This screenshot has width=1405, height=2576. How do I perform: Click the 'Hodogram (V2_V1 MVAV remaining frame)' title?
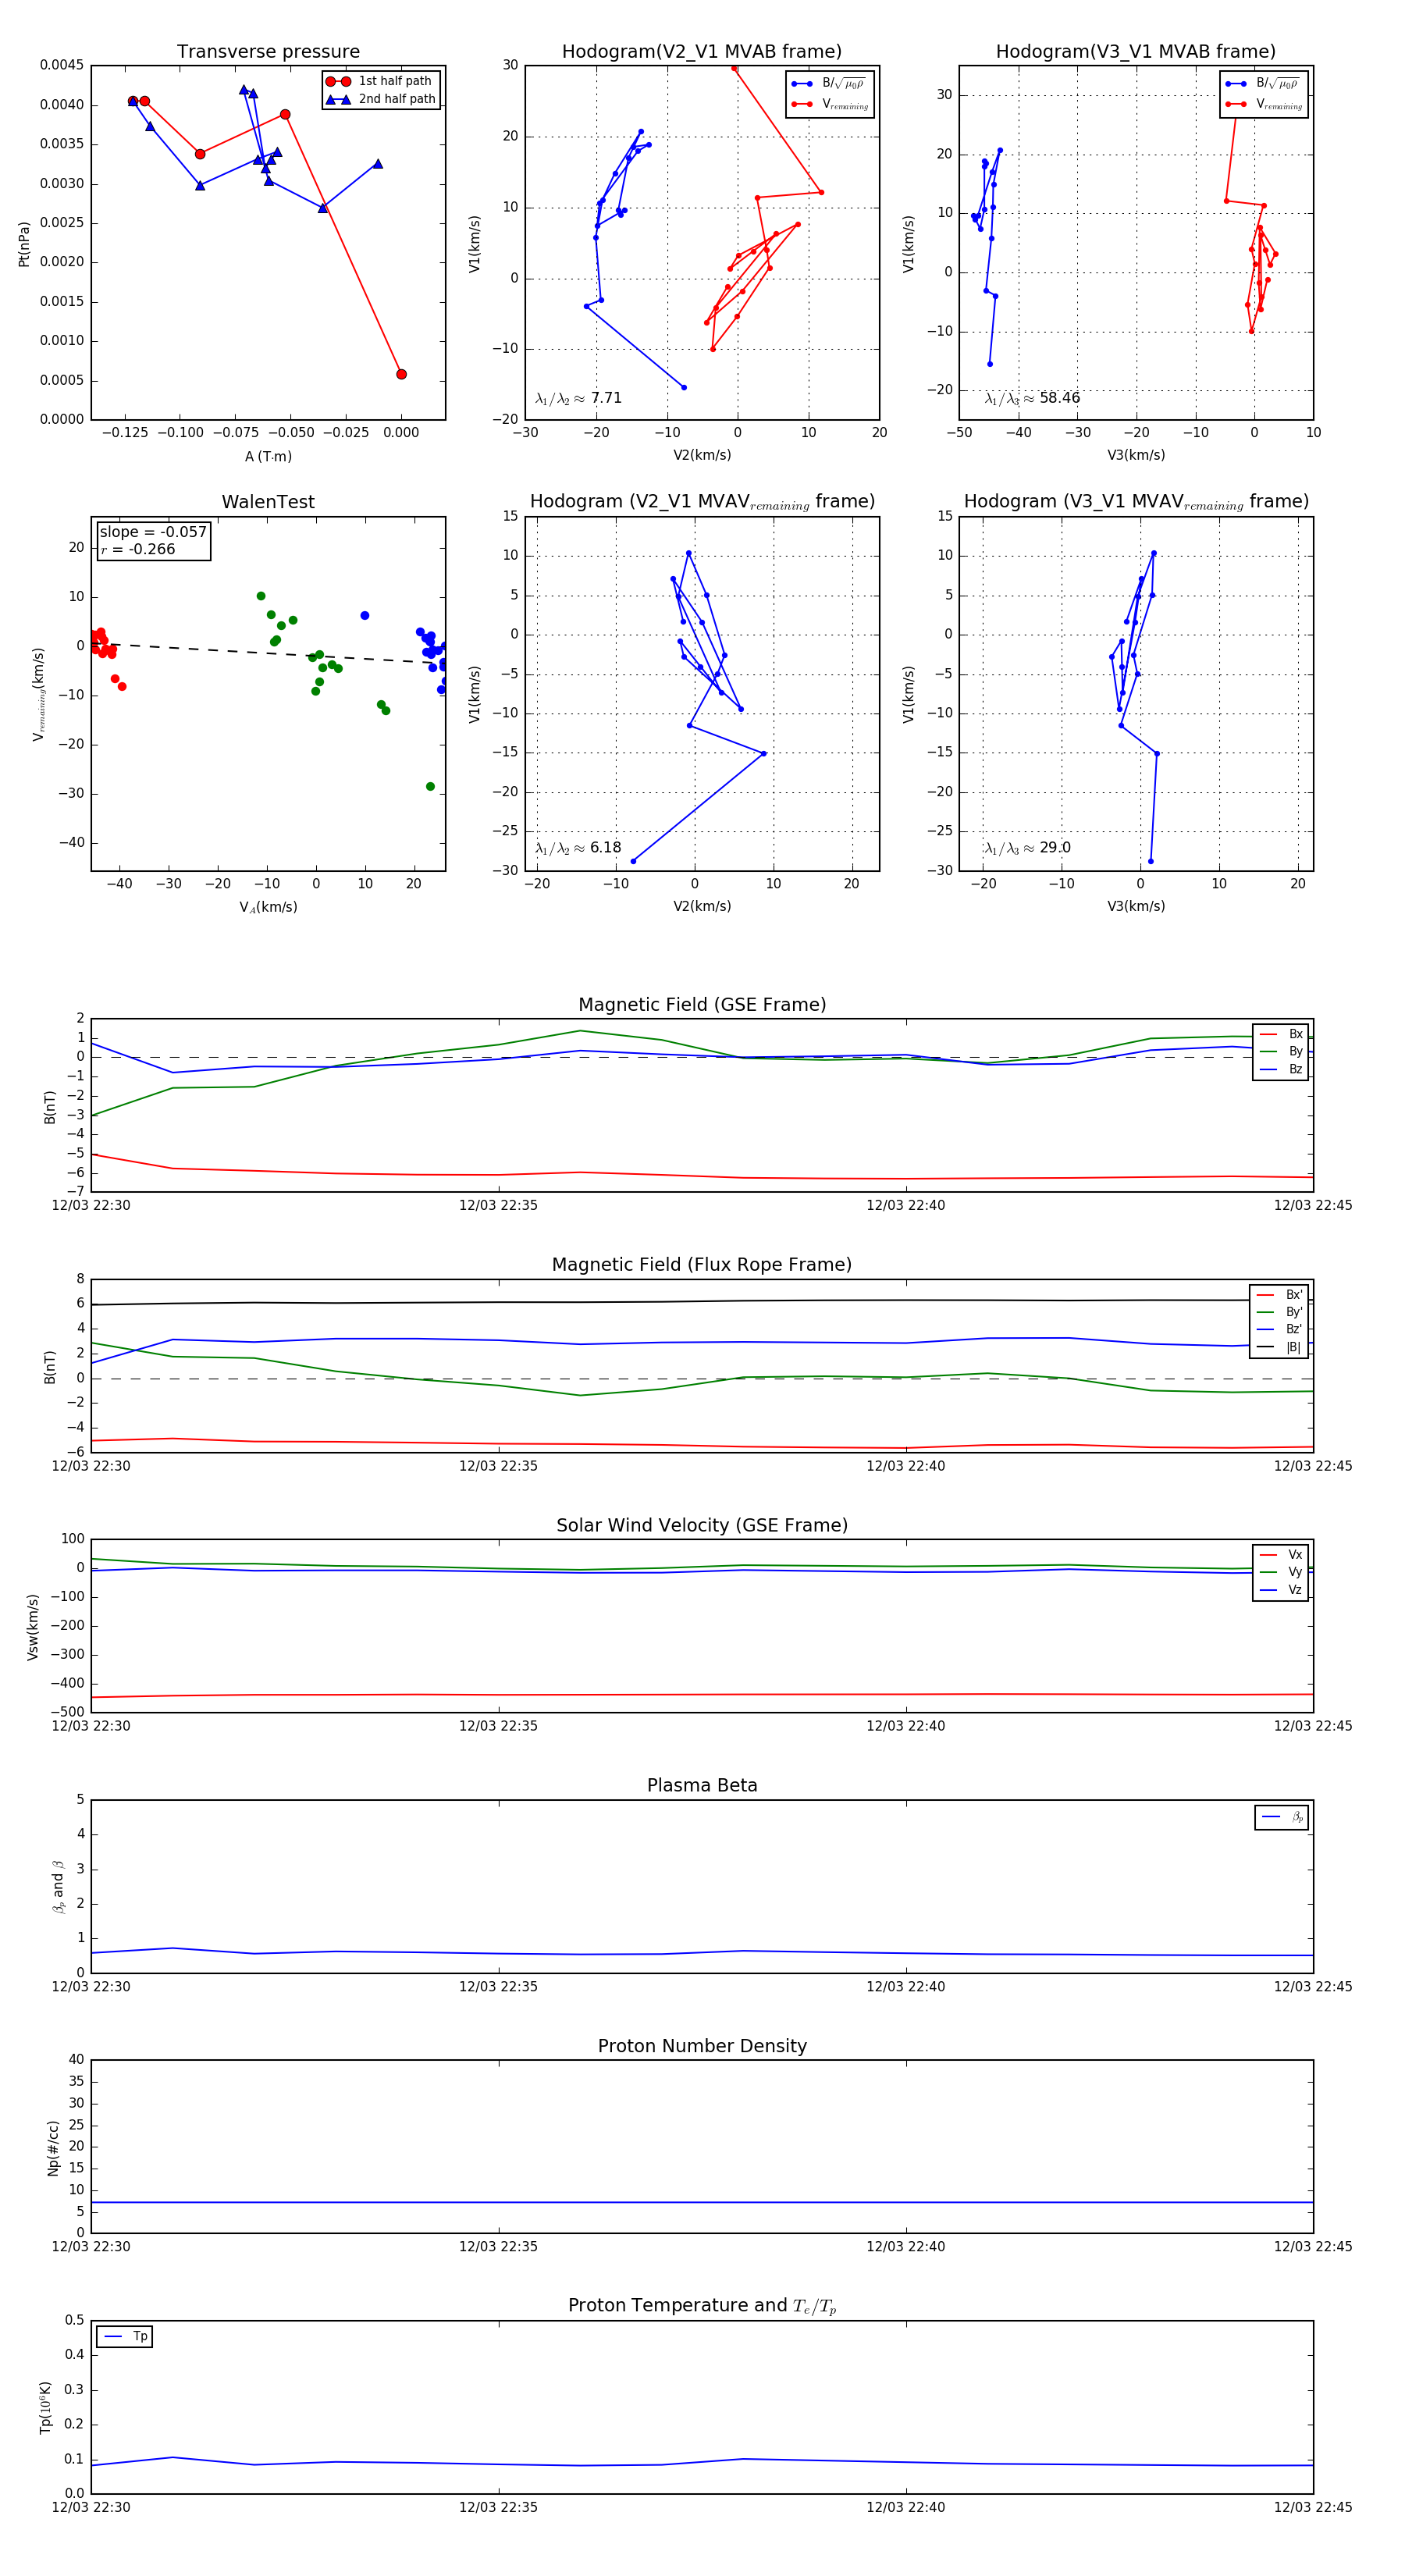(x=702, y=502)
